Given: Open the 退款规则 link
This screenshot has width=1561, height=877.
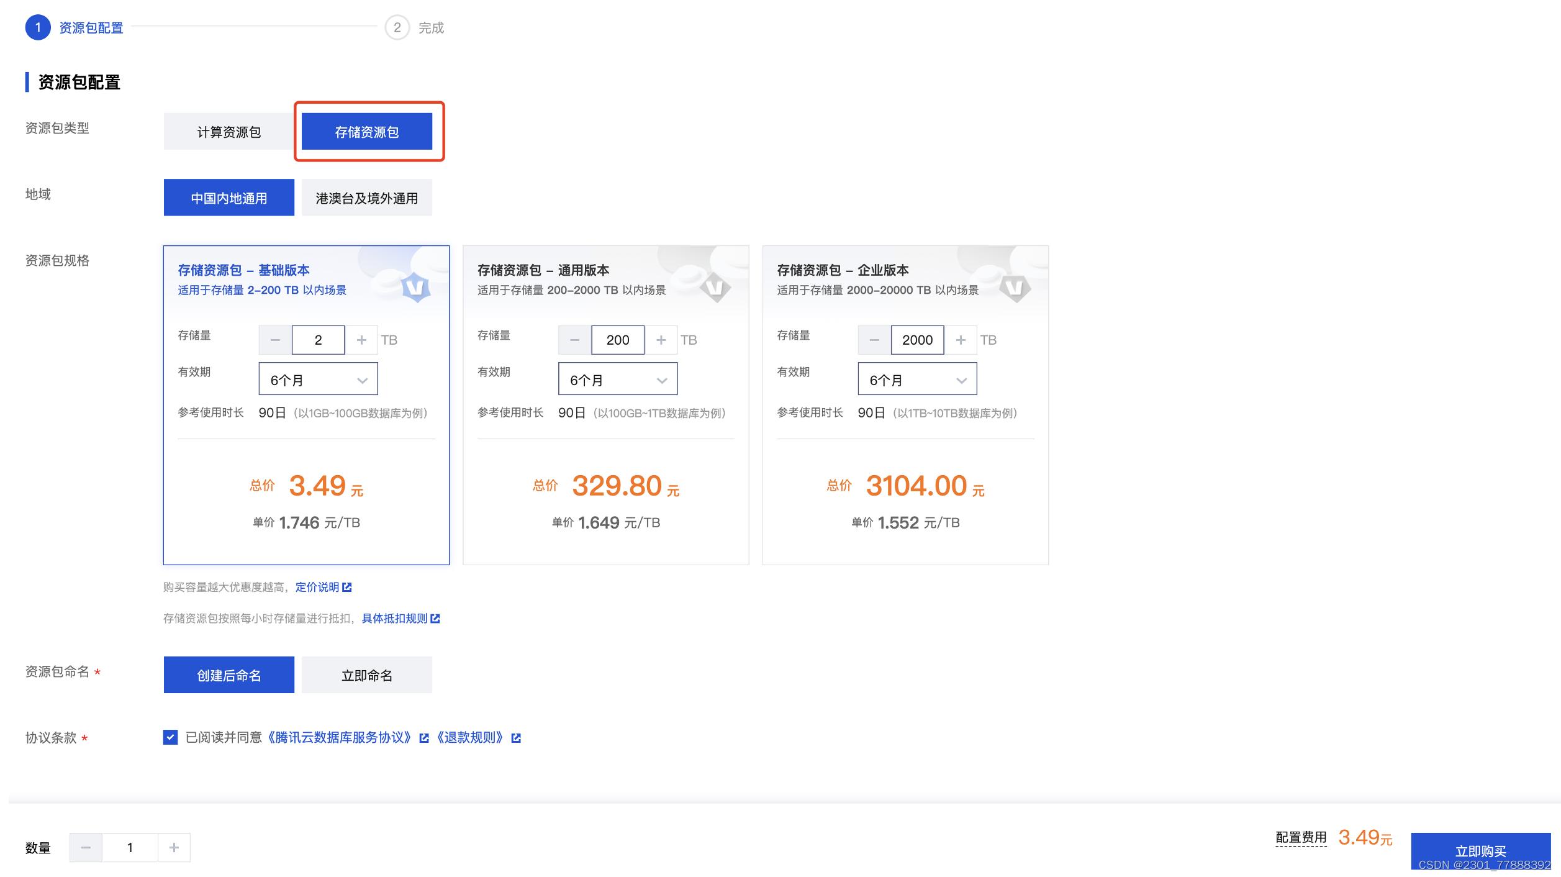Looking at the screenshot, I should click(x=470, y=737).
